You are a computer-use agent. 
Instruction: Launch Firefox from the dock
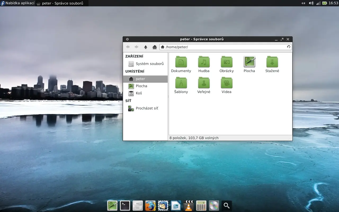(x=150, y=205)
